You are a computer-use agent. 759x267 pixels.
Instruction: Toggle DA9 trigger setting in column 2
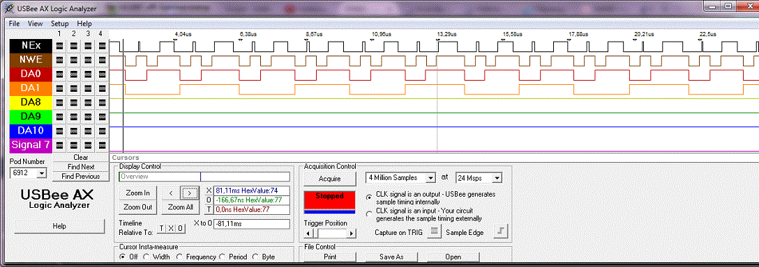[73, 116]
